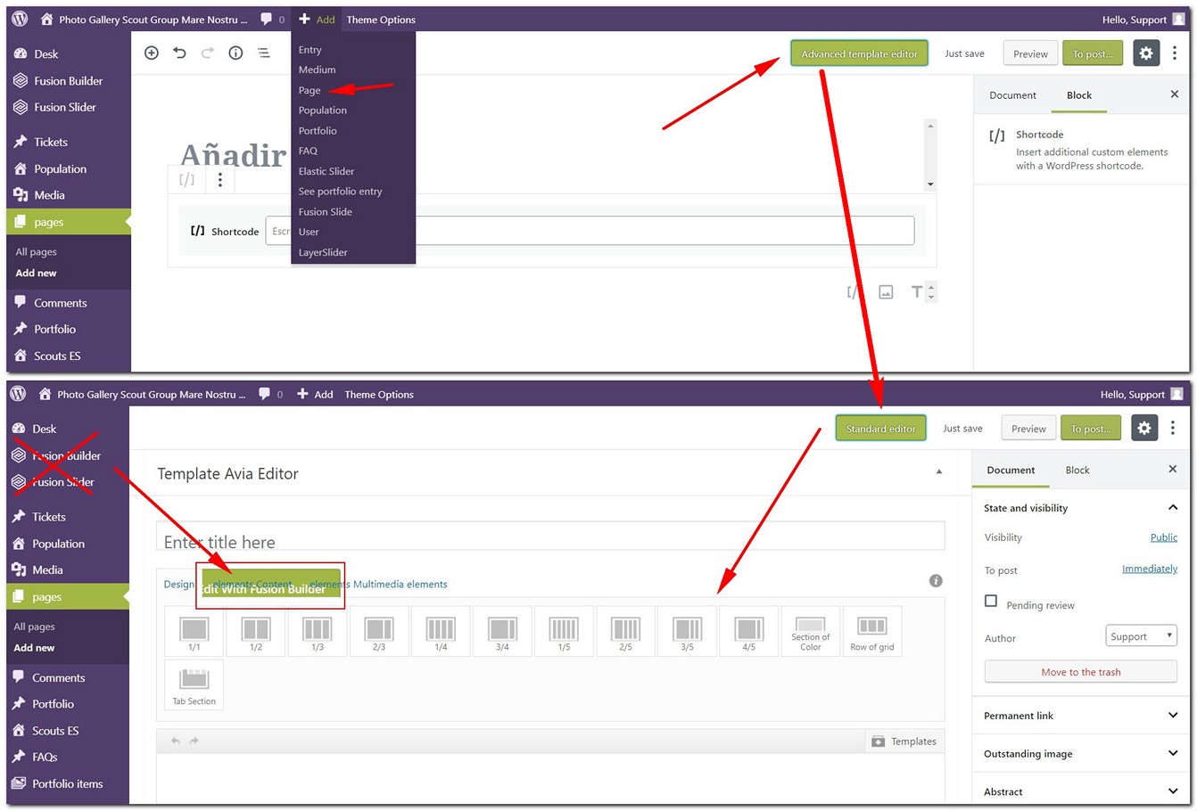Click Move to the trash
Screen dimensions: 1197x811
click(1081, 672)
